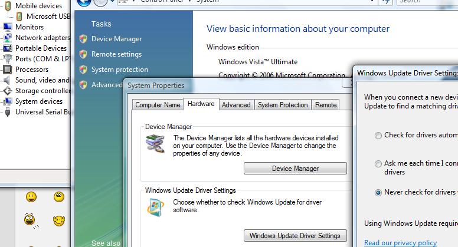Click the Windows Update Driver Settings button
458x247 pixels.
point(295,236)
